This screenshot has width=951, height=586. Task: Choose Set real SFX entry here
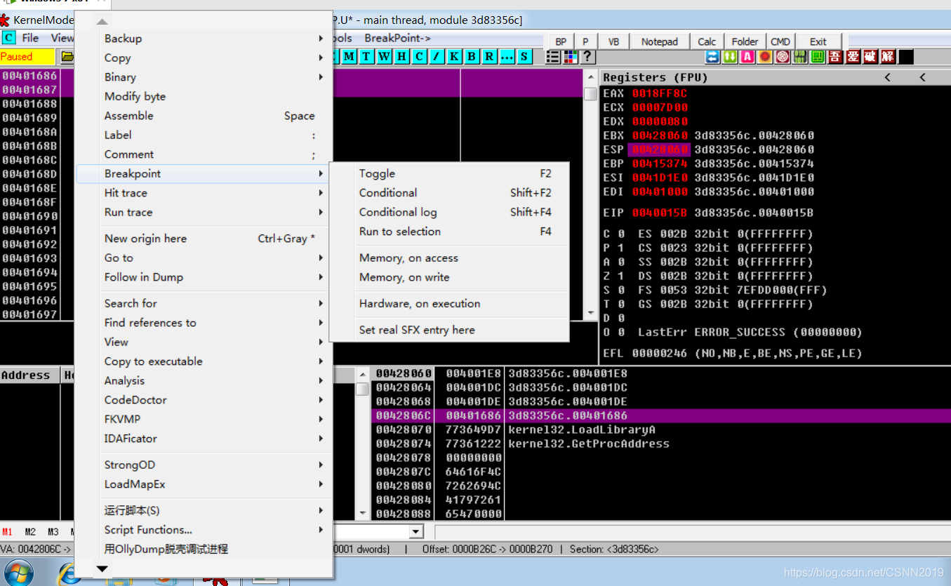click(x=449, y=331)
